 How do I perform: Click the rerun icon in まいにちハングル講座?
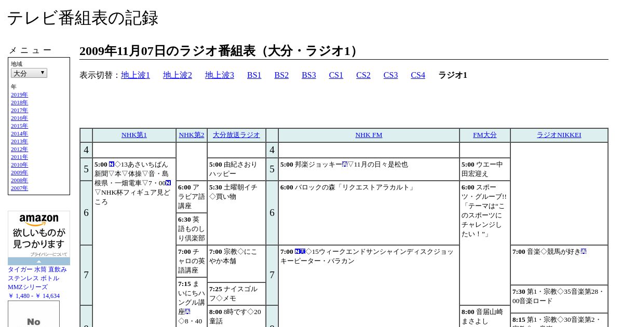[x=187, y=311]
